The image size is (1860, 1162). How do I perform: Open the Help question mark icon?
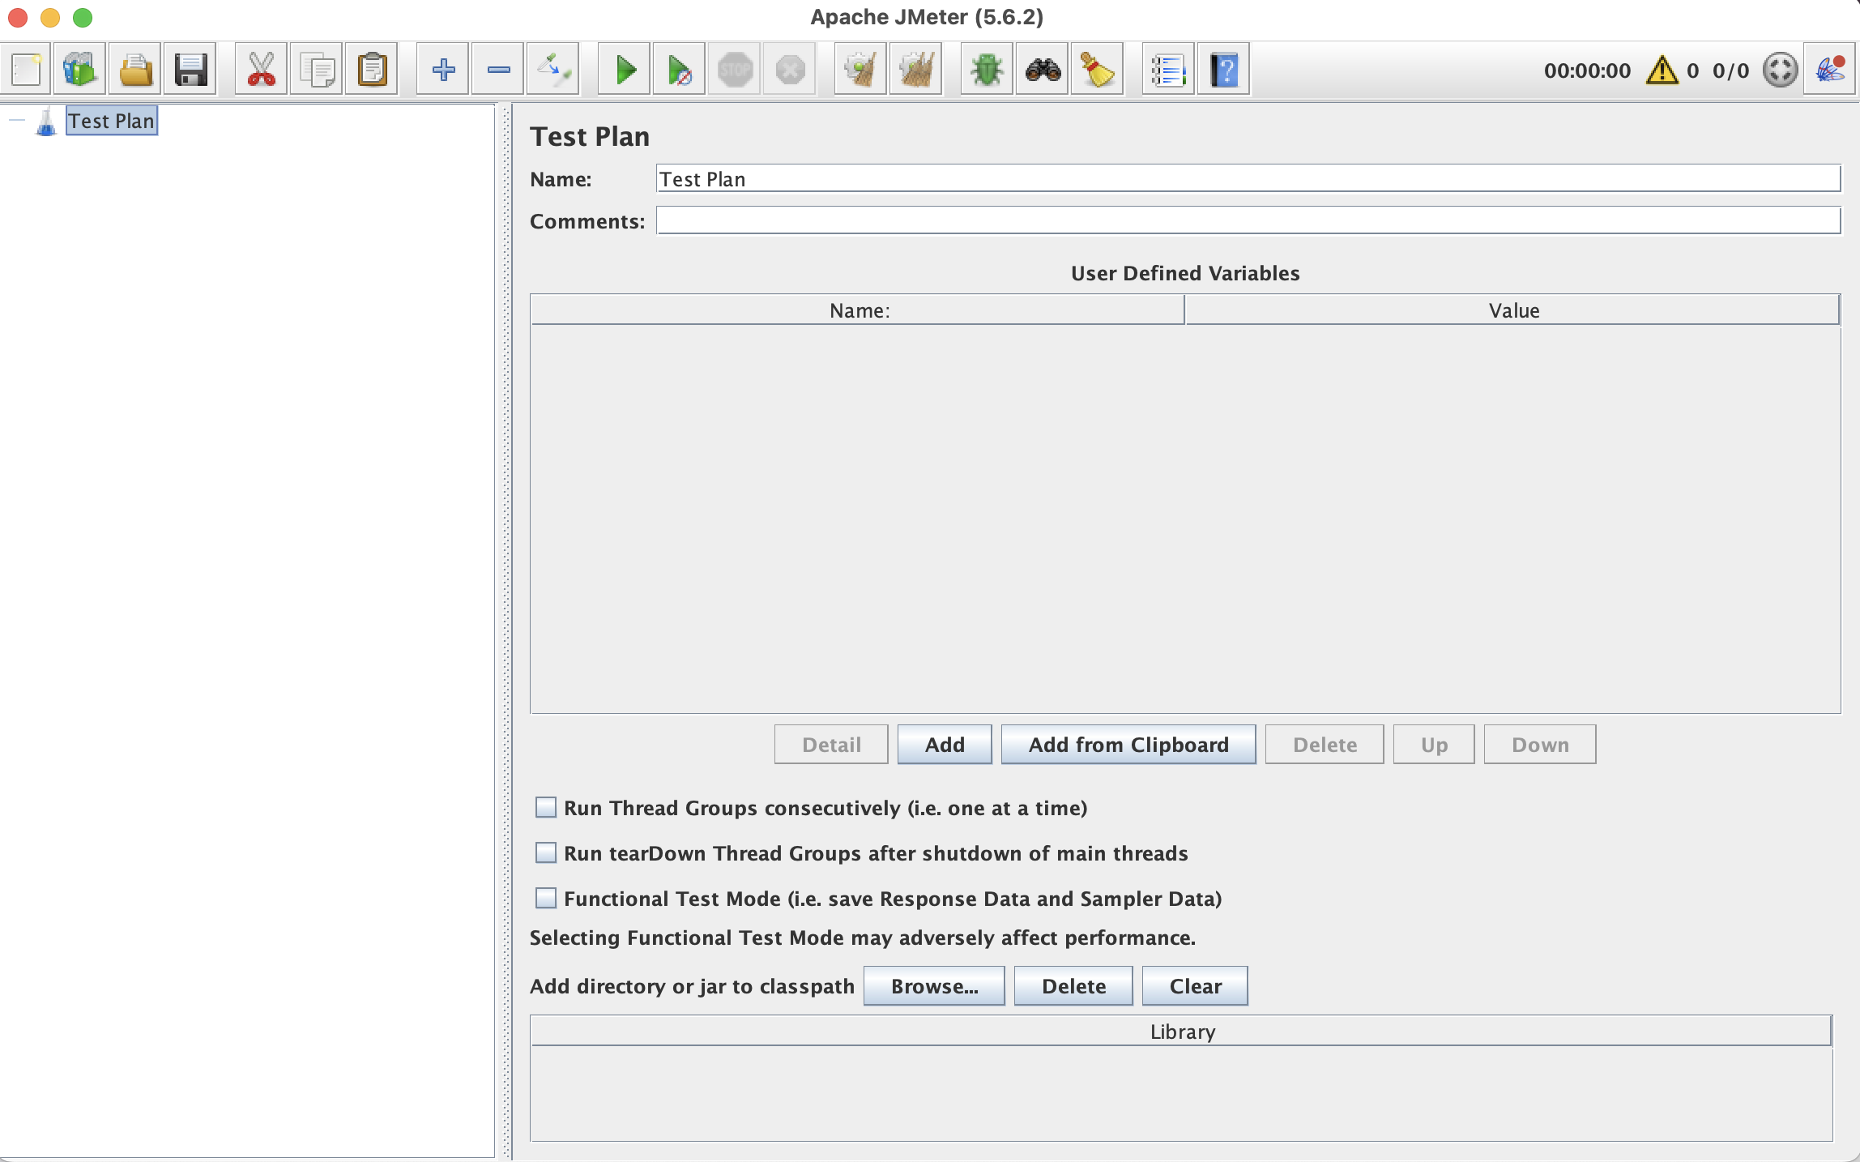(1223, 70)
